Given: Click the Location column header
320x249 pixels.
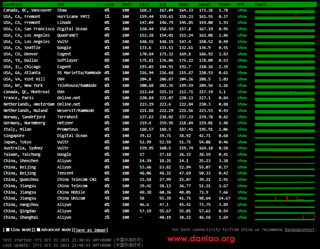Looking at the screenshot, I should 13,4.
